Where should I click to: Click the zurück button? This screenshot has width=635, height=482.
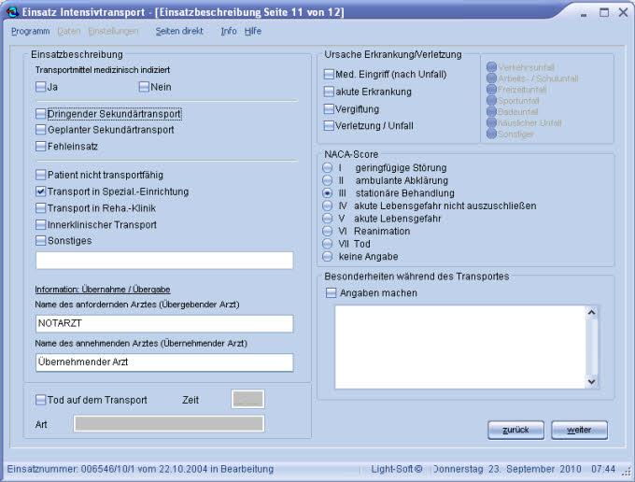pyautogui.click(x=515, y=430)
